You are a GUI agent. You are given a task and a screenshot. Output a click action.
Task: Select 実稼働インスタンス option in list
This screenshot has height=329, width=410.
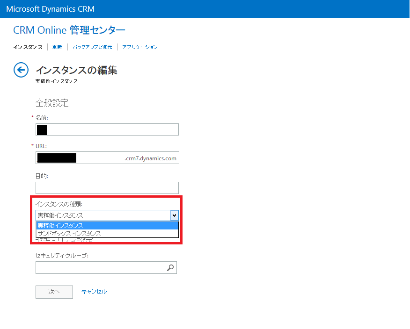(x=107, y=225)
